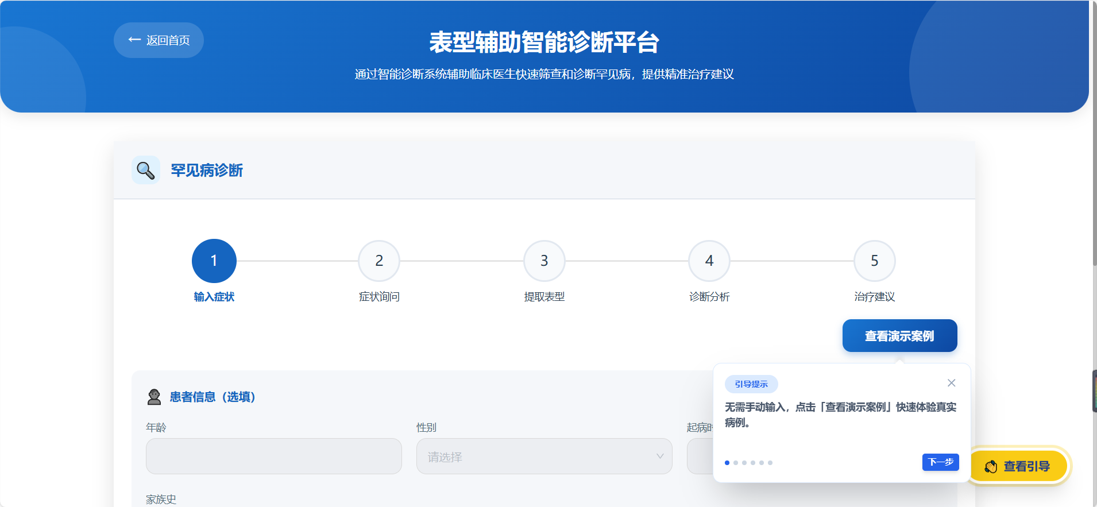Click 下一步 in the guide tooltip
Screen dimensions: 1097x507
[940, 462]
